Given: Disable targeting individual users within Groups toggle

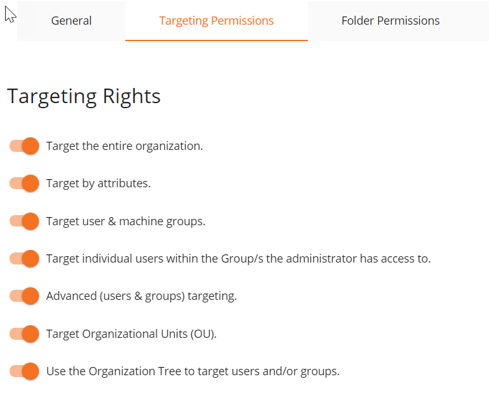Looking at the screenshot, I should [24, 259].
